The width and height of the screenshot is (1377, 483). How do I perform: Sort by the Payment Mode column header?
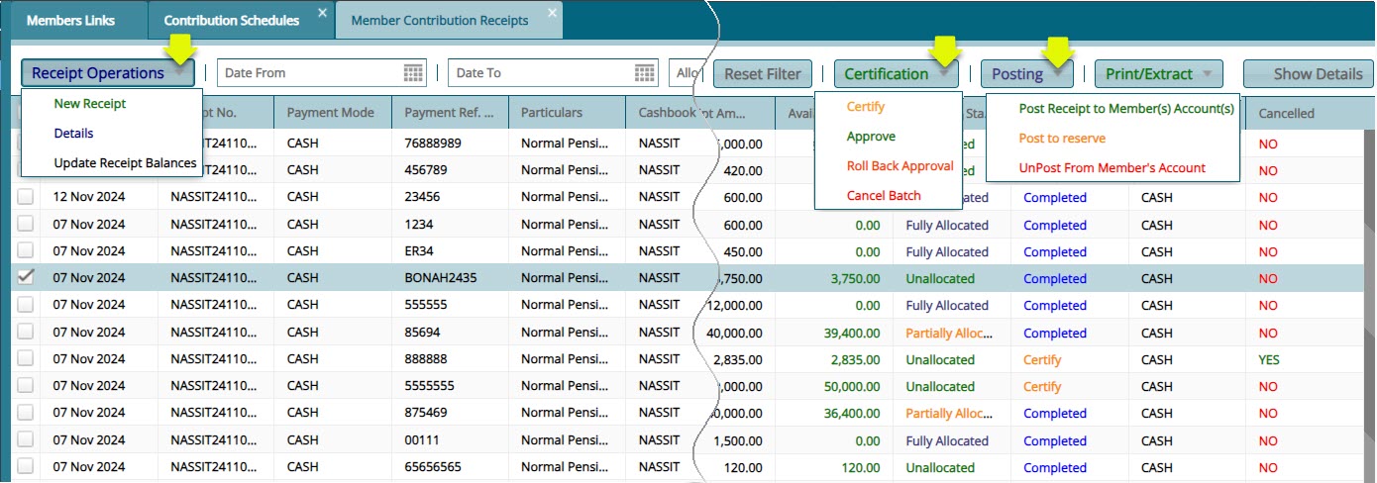coord(332,113)
